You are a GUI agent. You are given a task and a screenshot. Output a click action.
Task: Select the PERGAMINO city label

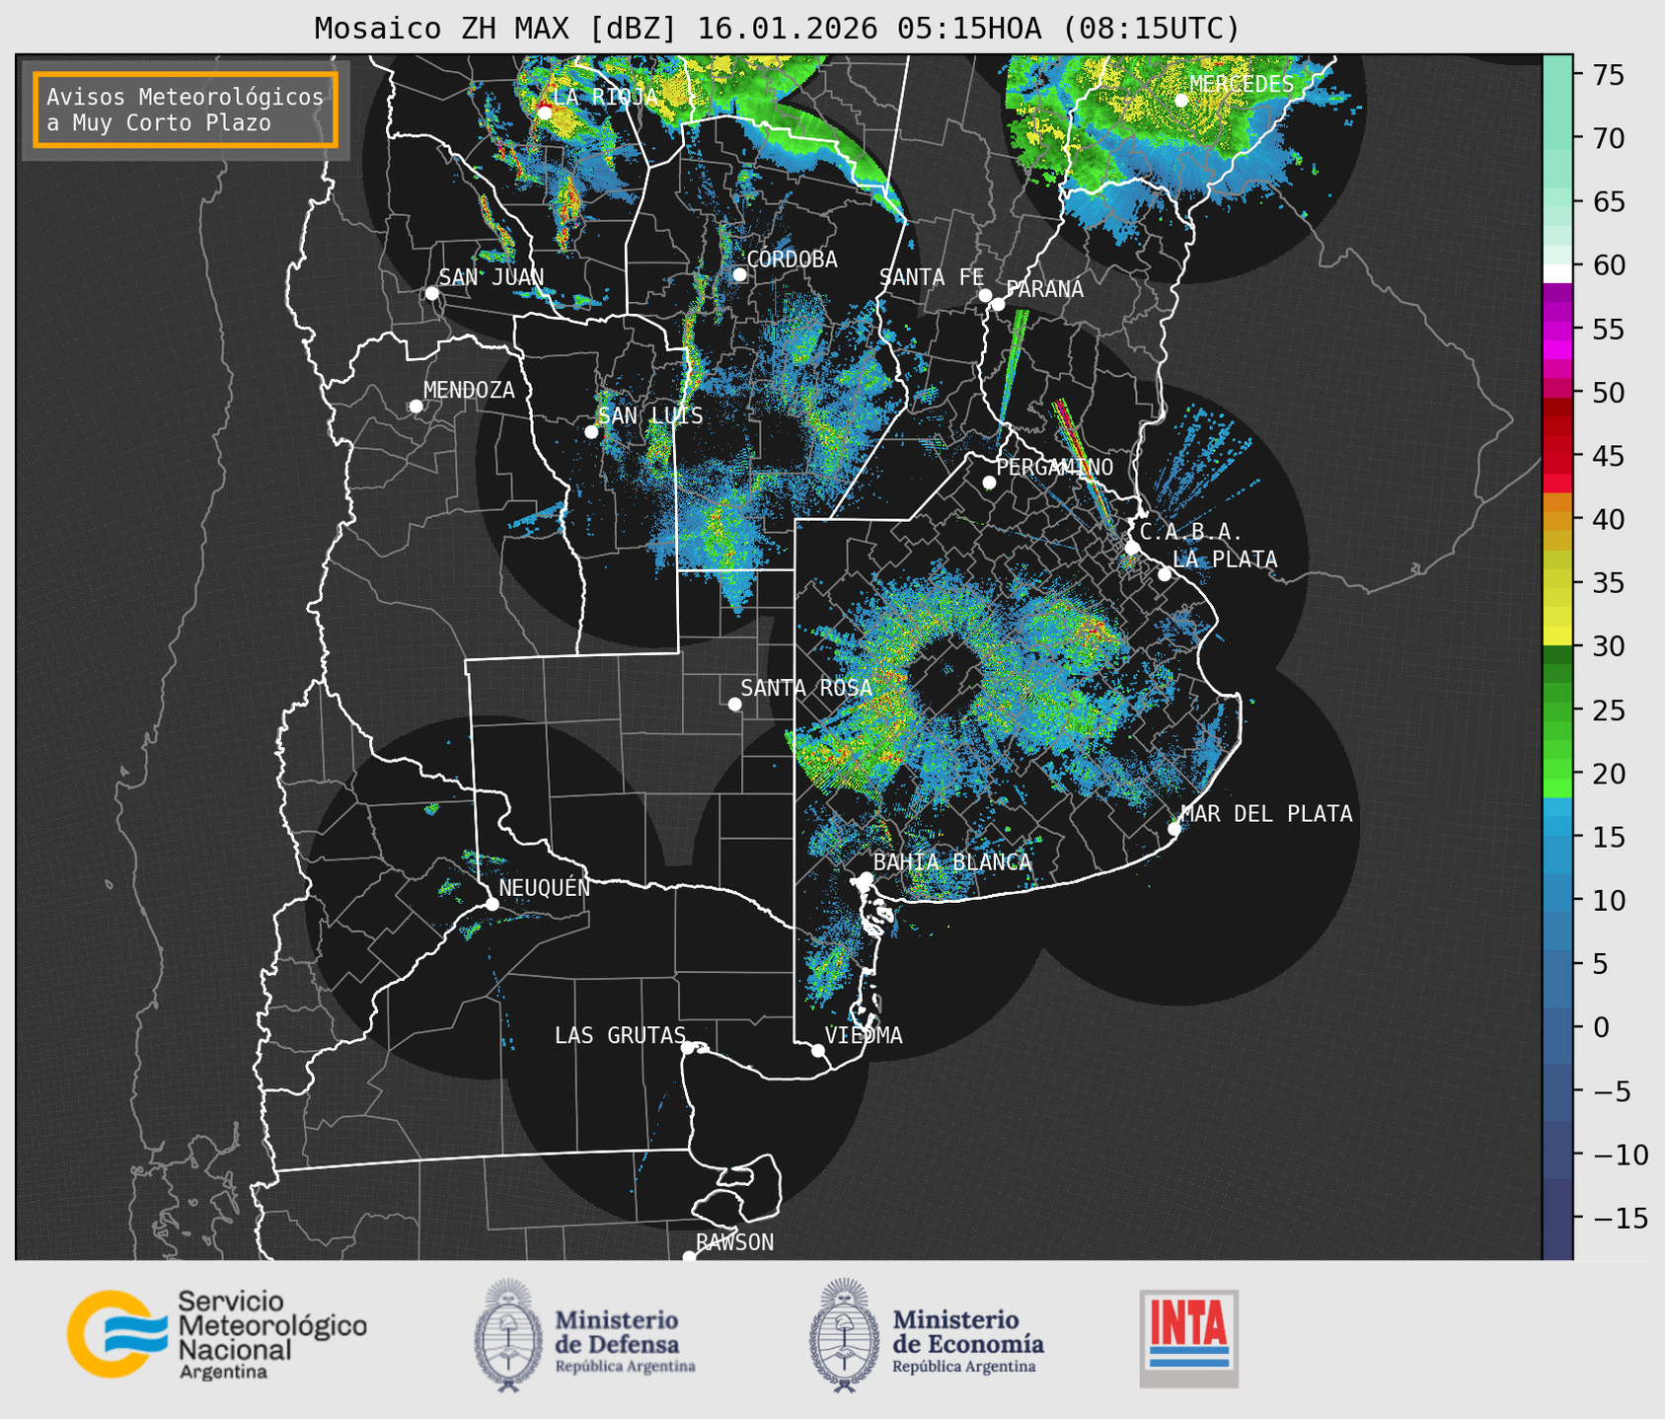(x=1055, y=468)
